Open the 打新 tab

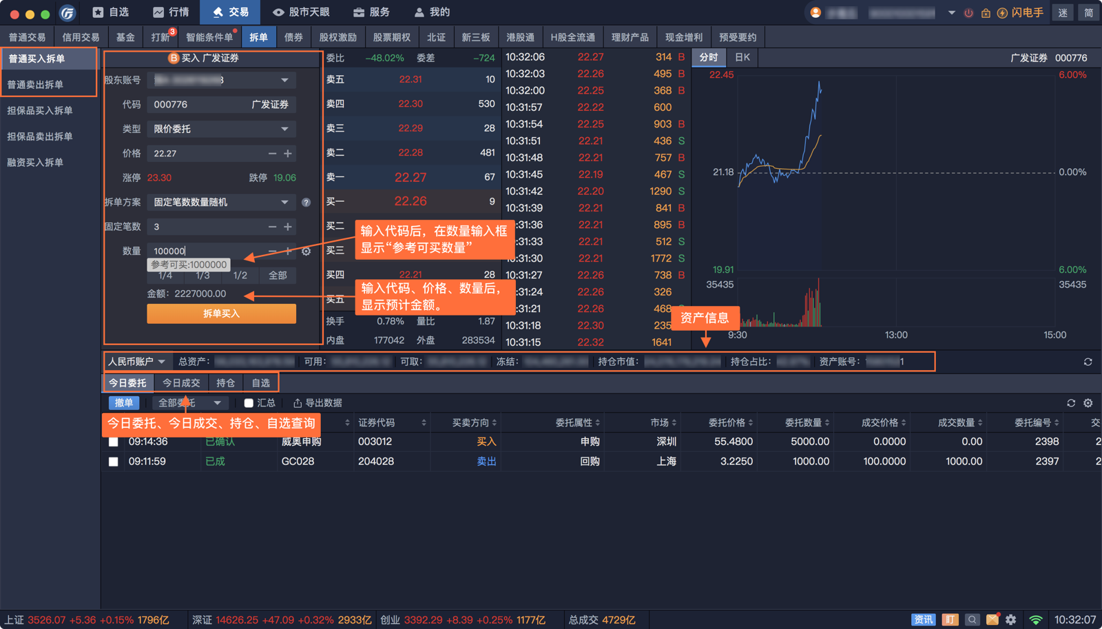[162, 37]
